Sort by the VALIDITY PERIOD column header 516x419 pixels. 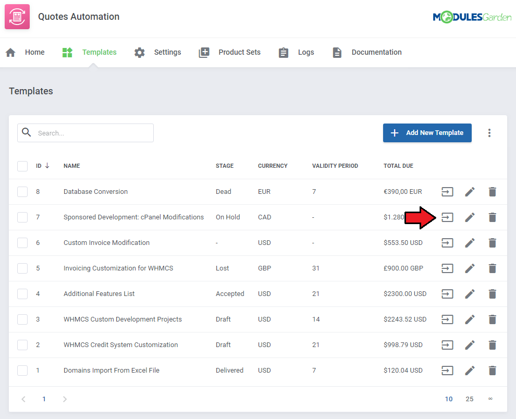point(335,166)
